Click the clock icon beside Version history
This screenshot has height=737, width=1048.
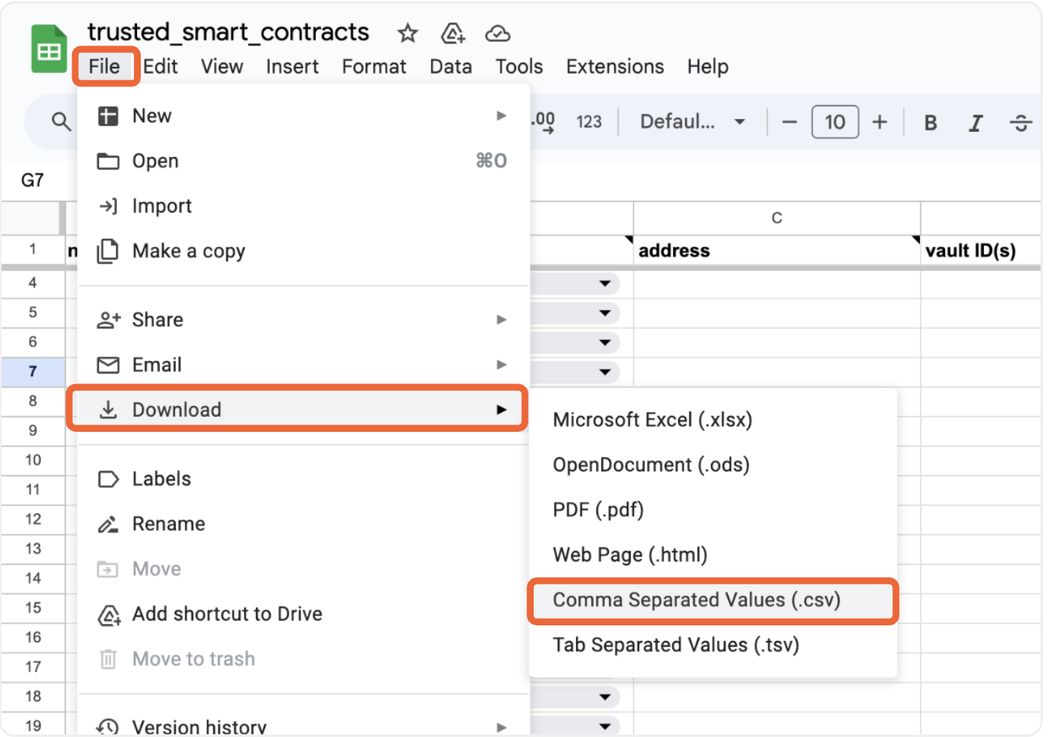click(108, 727)
